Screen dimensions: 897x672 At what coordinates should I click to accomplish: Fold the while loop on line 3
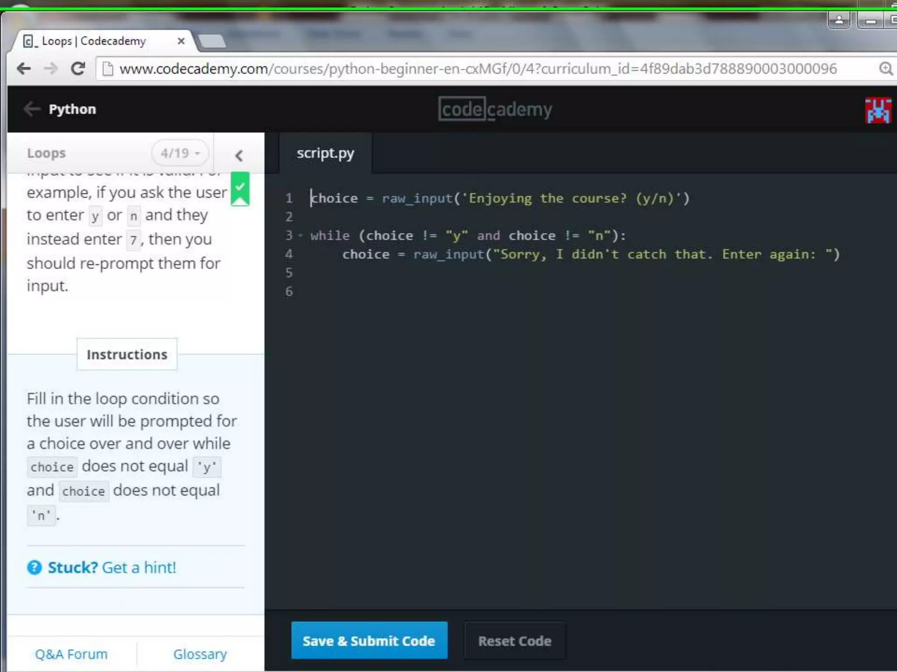click(x=300, y=236)
